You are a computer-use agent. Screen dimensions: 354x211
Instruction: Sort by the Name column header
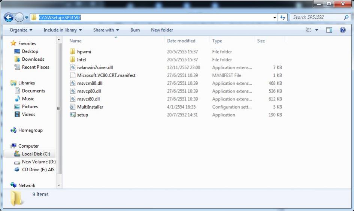point(75,41)
